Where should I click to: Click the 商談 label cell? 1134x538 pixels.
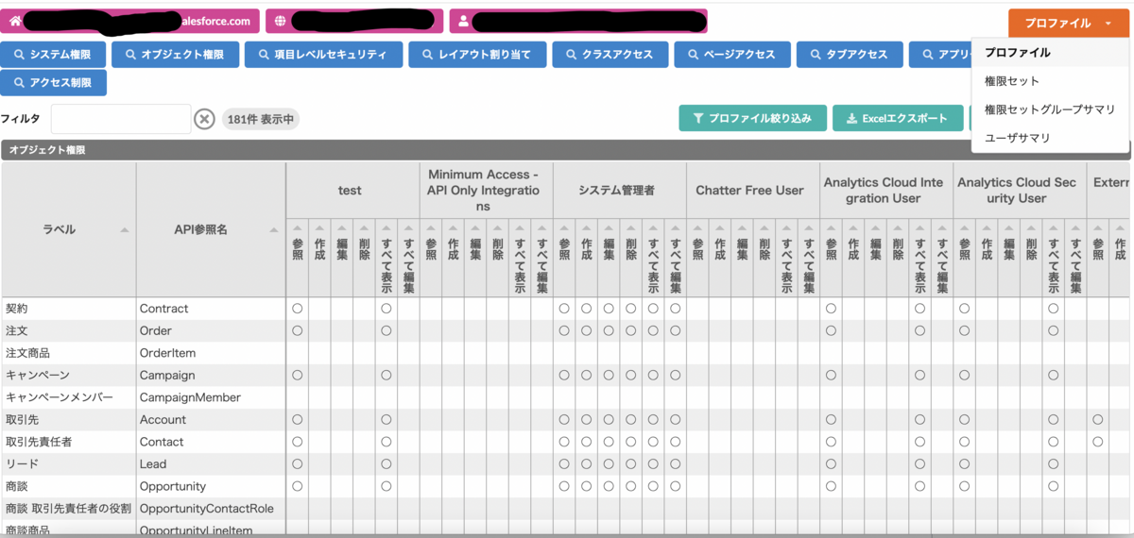click(x=68, y=486)
